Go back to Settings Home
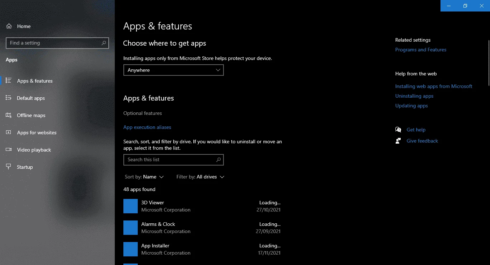 coord(24,26)
